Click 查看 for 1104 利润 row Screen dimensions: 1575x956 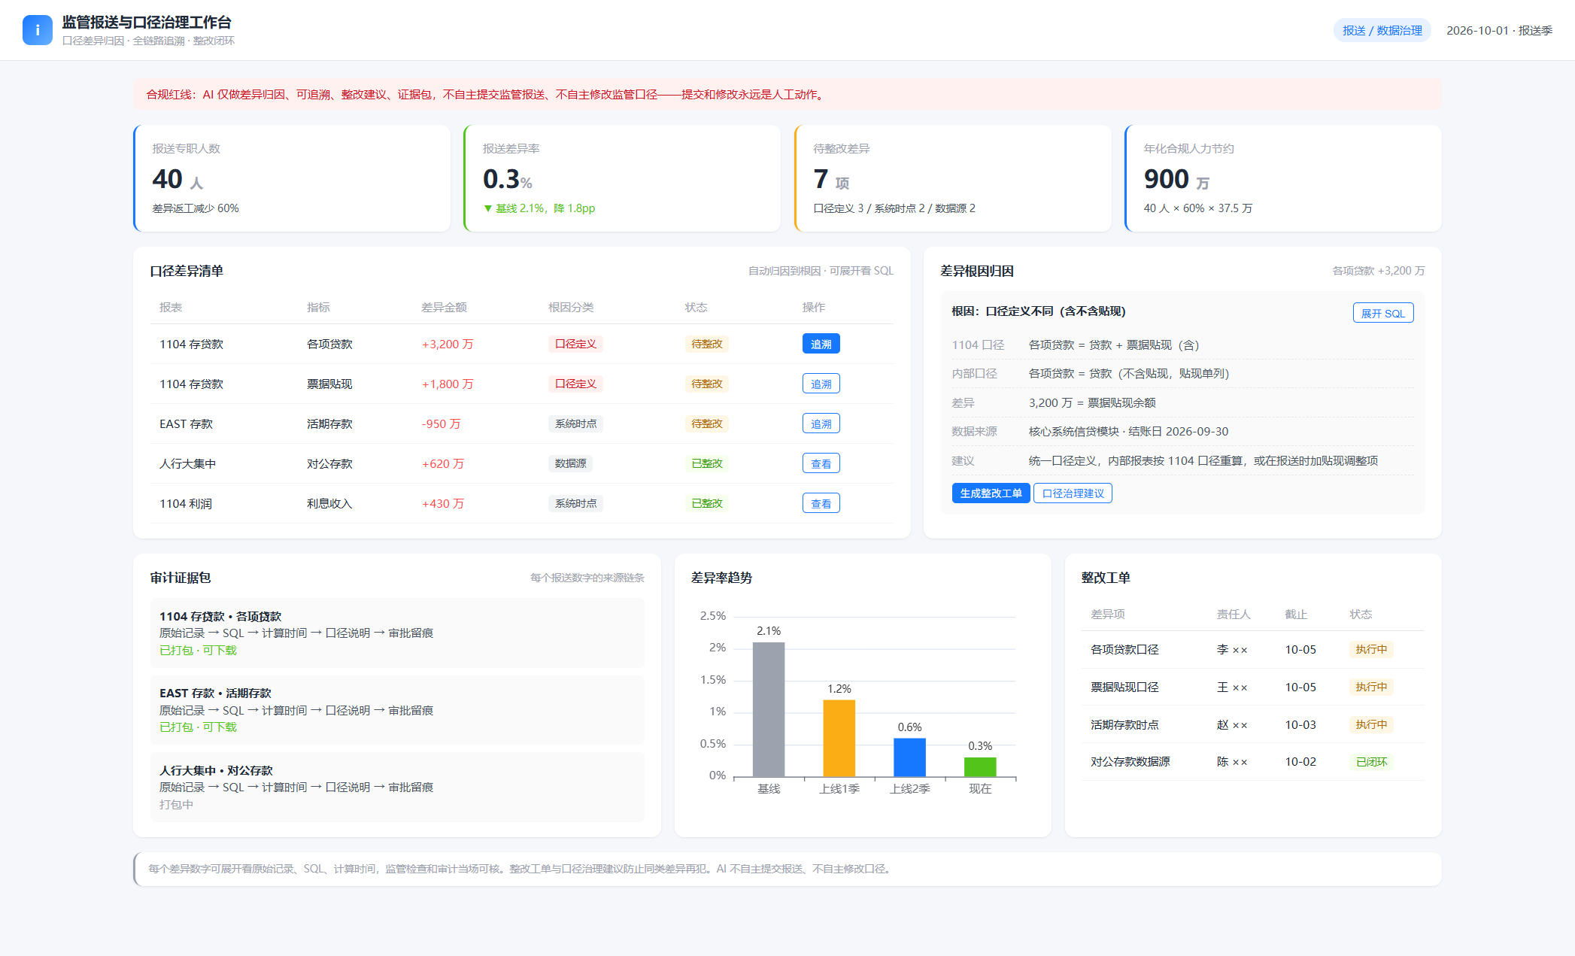coord(821,503)
